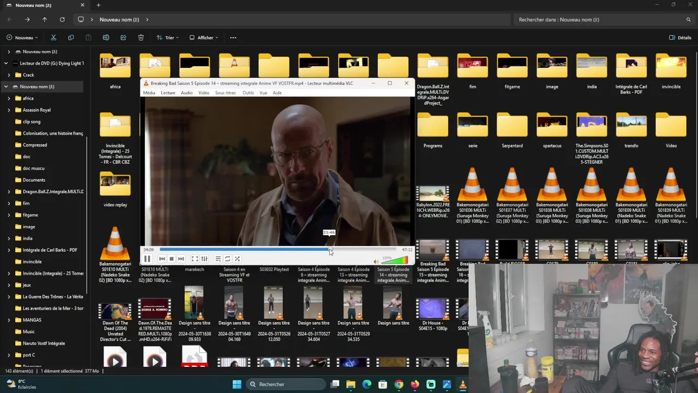Adjust the VLC volume slider
Image resolution: width=698 pixels, height=393 pixels.
click(x=394, y=260)
